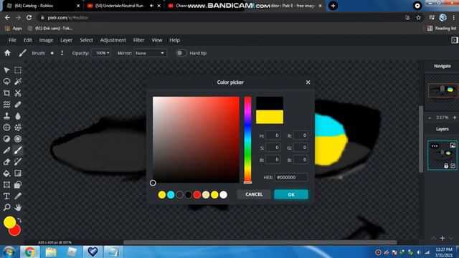Add a new layer with plus button
The height and width of the screenshot is (258, 459).
tap(443, 238)
